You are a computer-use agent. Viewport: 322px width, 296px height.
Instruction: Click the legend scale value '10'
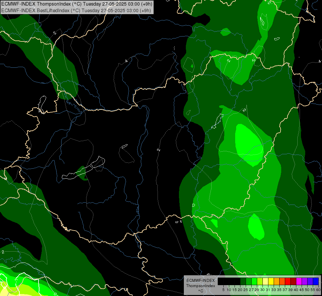pyautogui.click(x=229, y=290)
